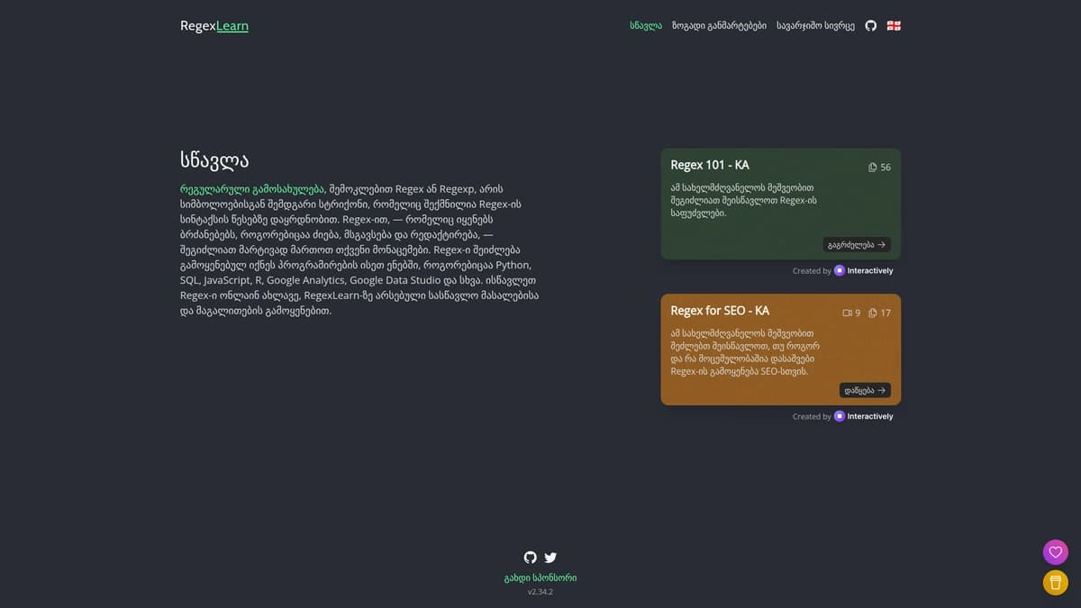Click the video icon showing 9
The height and width of the screenshot is (608, 1081).
tap(847, 313)
